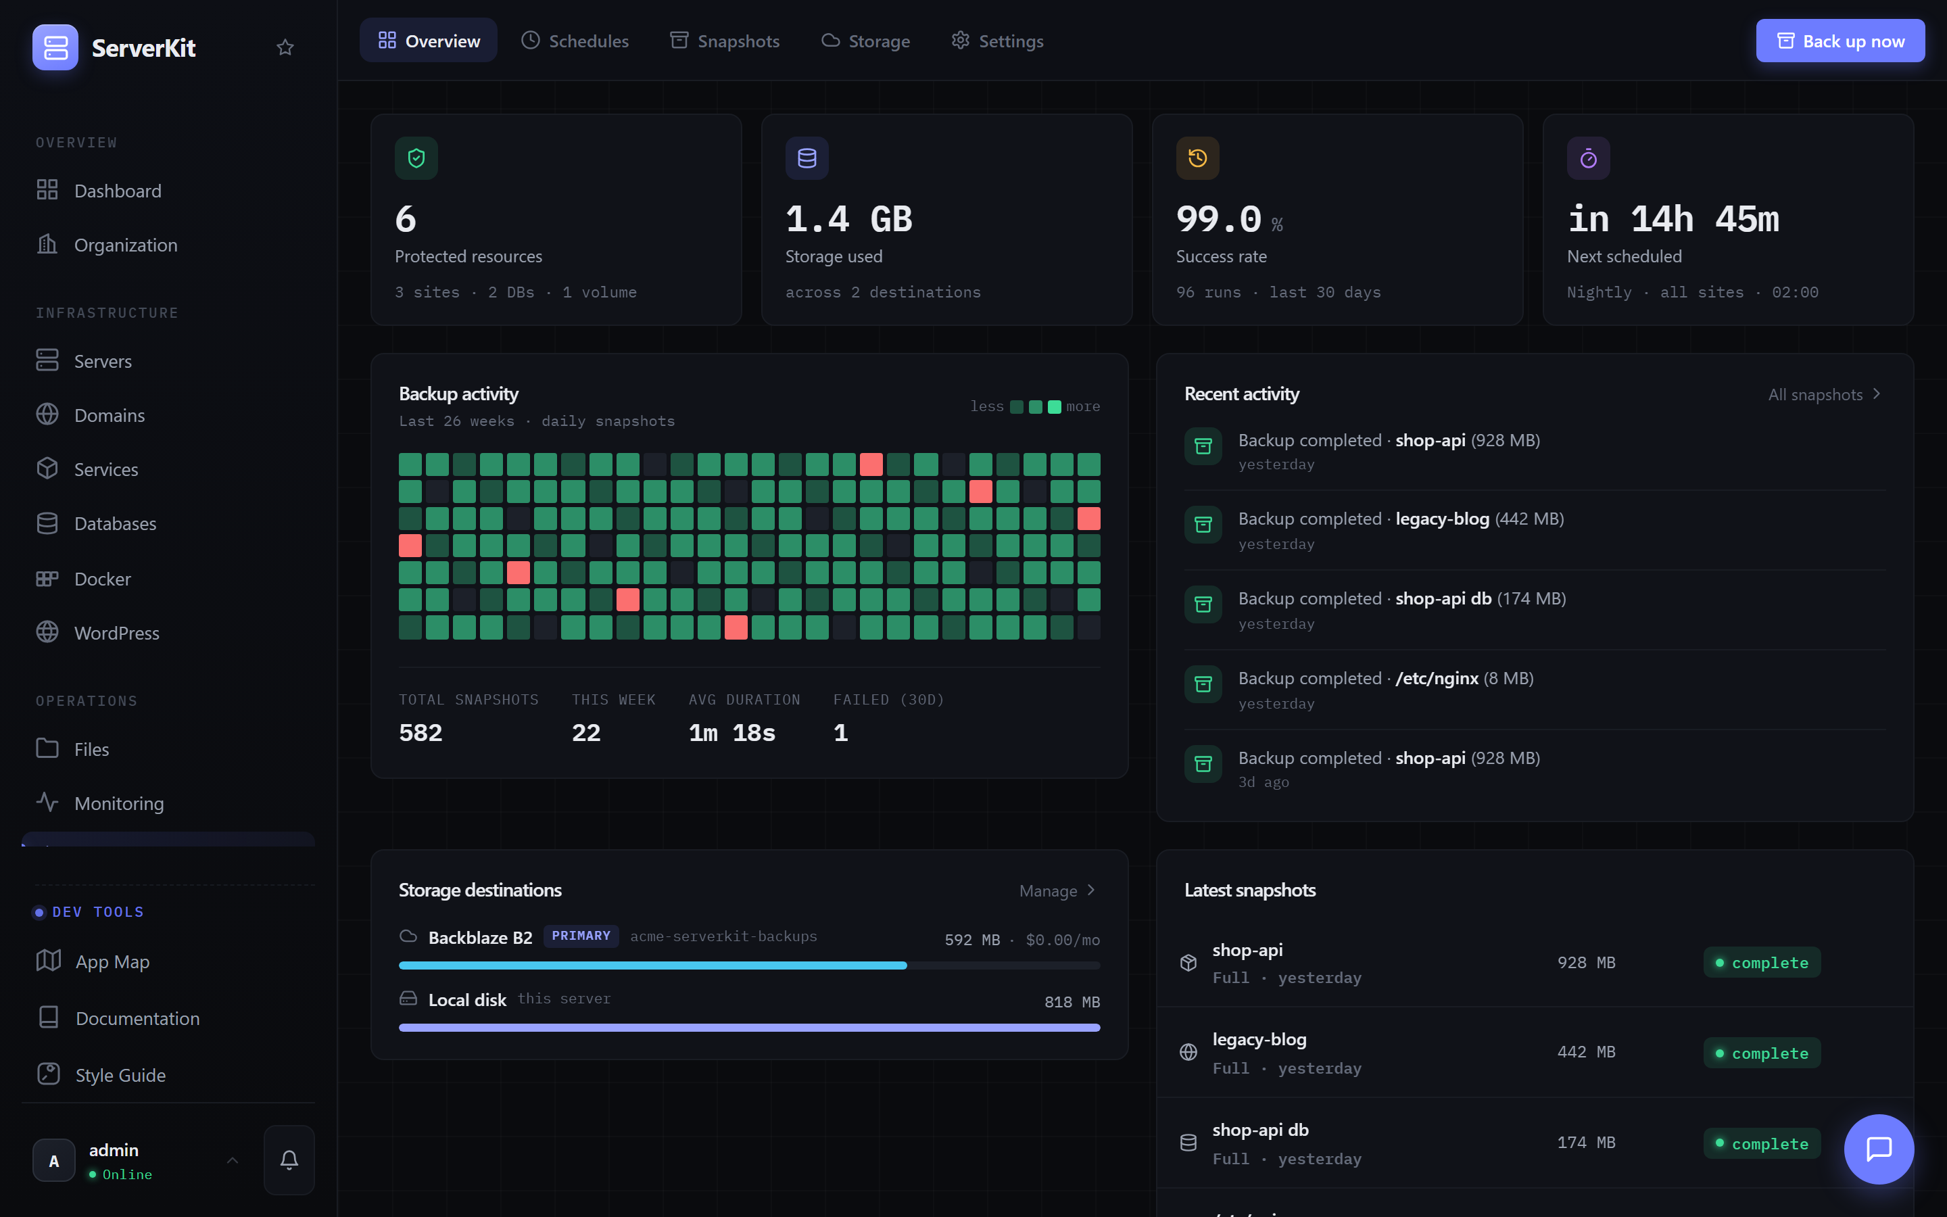Click the star favorite icon beside ServerKit
Screen dimensions: 1947x1217
click(x=285, y=47)
